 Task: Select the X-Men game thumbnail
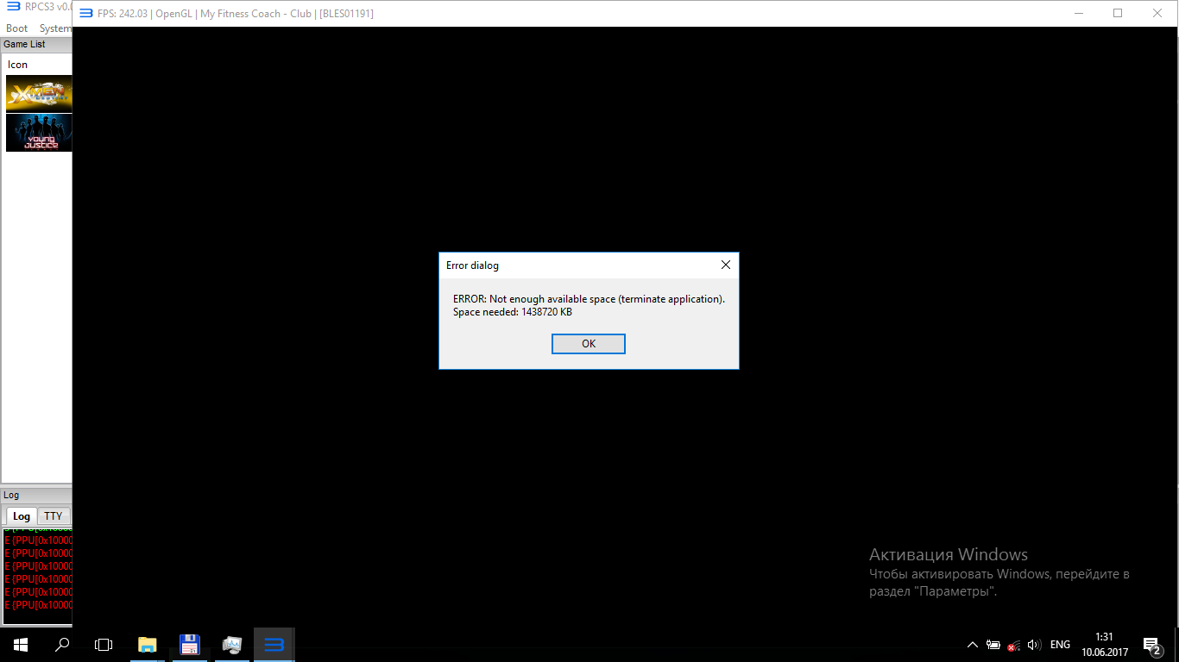pyautogui.click(x=39, y=93)
